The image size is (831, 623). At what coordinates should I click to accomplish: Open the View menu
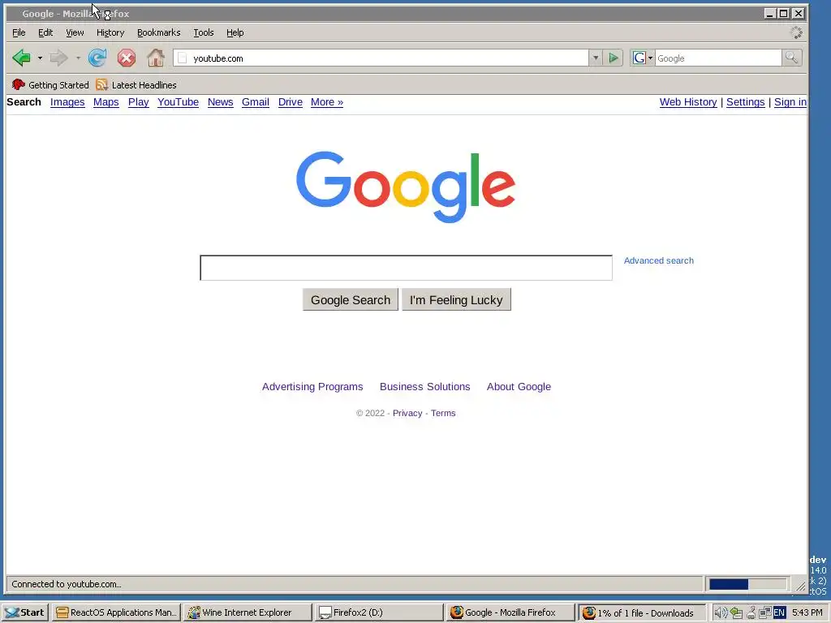pos(75,32)
